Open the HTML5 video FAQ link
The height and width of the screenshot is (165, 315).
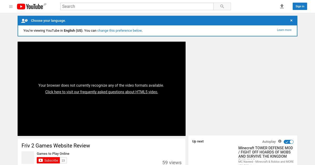click(x=102, y=92)
